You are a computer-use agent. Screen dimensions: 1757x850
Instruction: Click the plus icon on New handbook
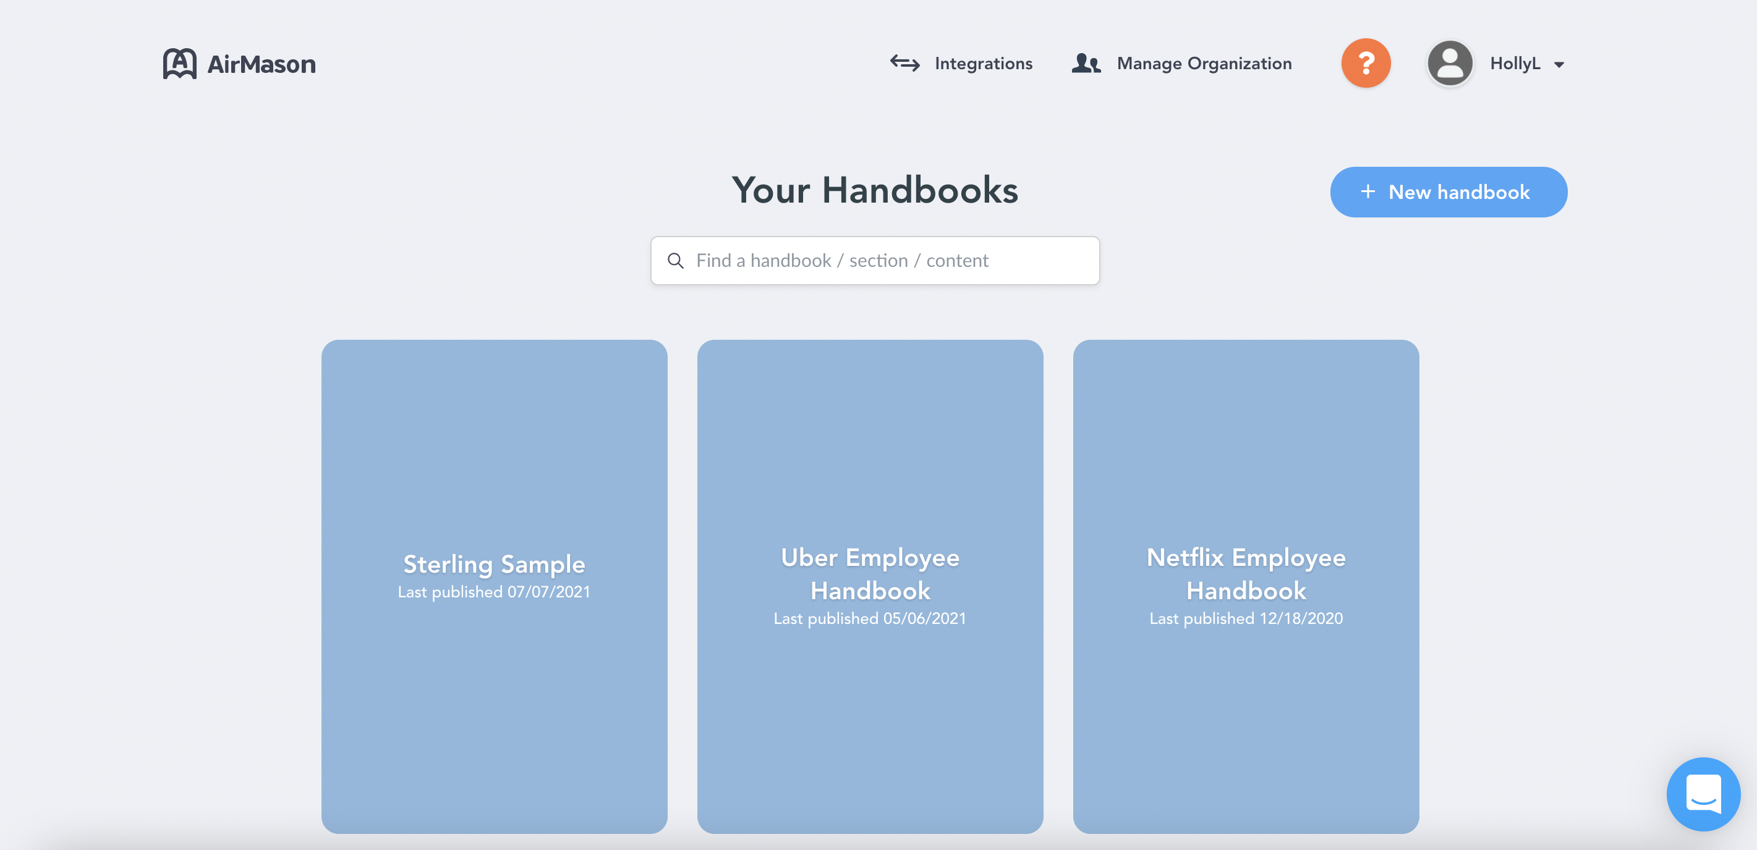pyautogui.click(x=1368, y=192)
